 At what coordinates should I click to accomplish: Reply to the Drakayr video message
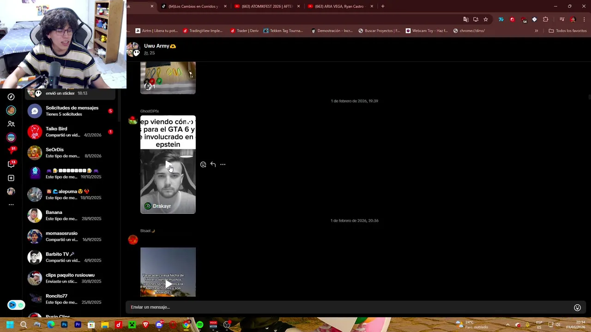[213, 164]
